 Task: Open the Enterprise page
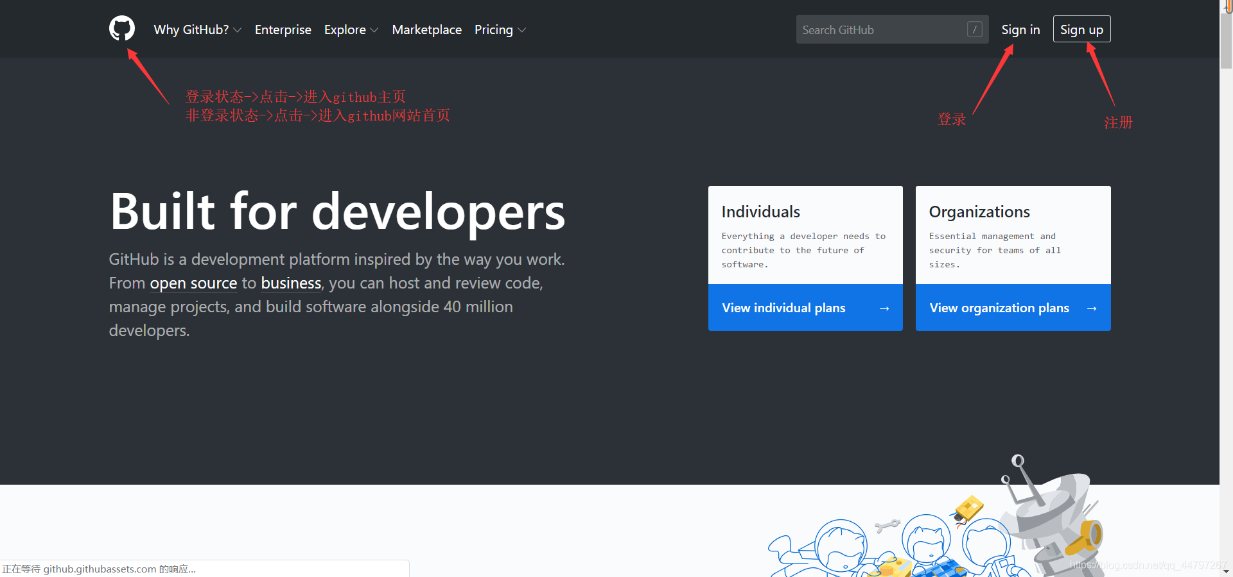click(283, 29)
